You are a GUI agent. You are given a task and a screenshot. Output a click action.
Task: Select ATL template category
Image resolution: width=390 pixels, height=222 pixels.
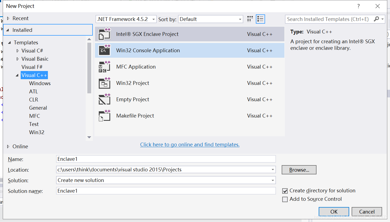click(33, 91)
